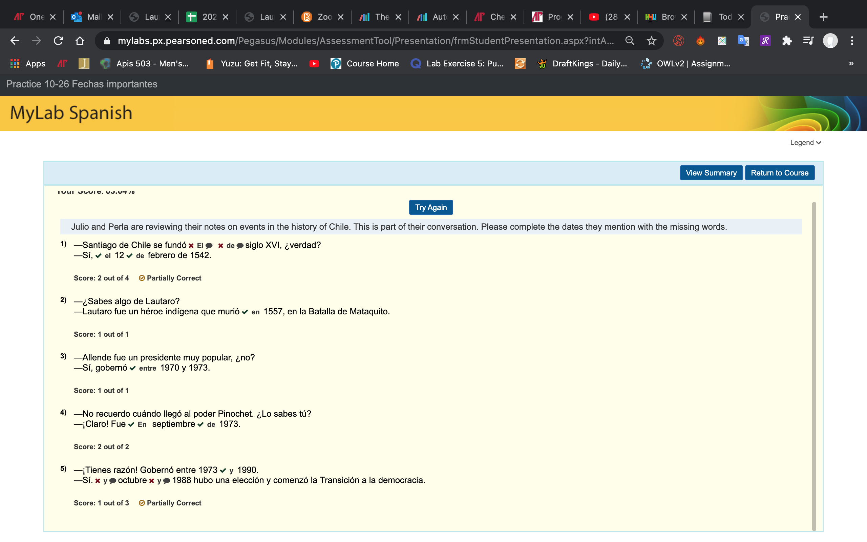Bookmark page with the star icon
This screenshot has width=867, height=542.
pos(651,41)
